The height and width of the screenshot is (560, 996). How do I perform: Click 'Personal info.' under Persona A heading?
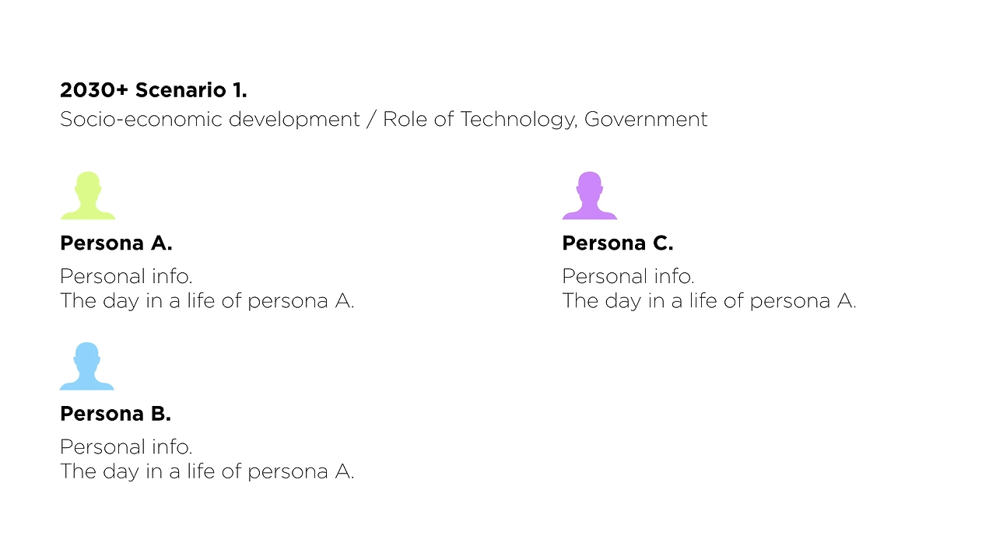pos(126,276)
